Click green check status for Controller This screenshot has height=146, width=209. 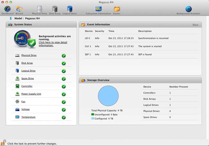coord(64,86)
